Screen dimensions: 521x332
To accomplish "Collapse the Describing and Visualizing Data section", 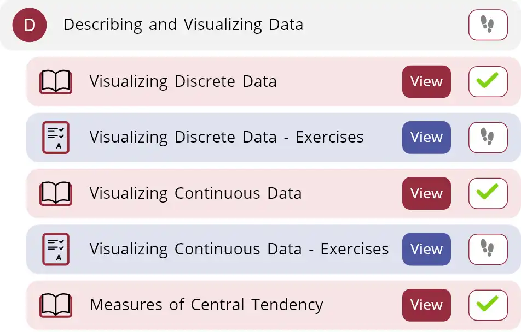I will click(184, 25).
